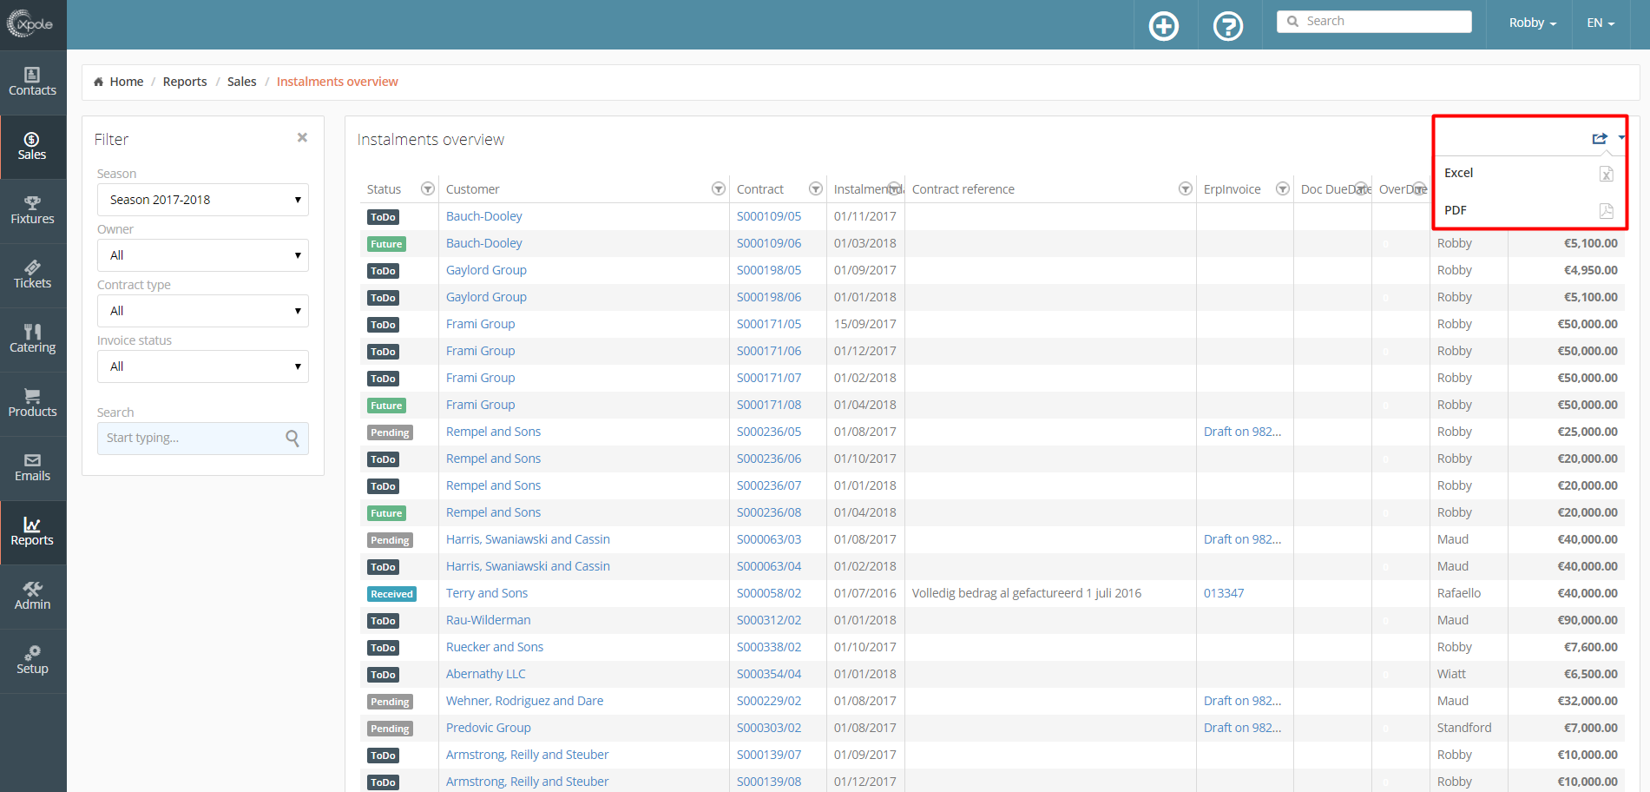This screenshot has width=1650, height=792.
Task: Open customer Terry and Sons
Action: pos(487,593)
